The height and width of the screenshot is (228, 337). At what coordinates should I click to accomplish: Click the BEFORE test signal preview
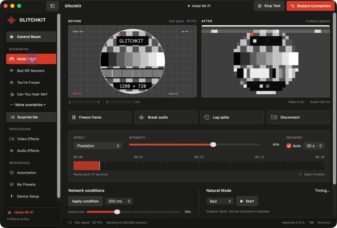coord(133,61)
